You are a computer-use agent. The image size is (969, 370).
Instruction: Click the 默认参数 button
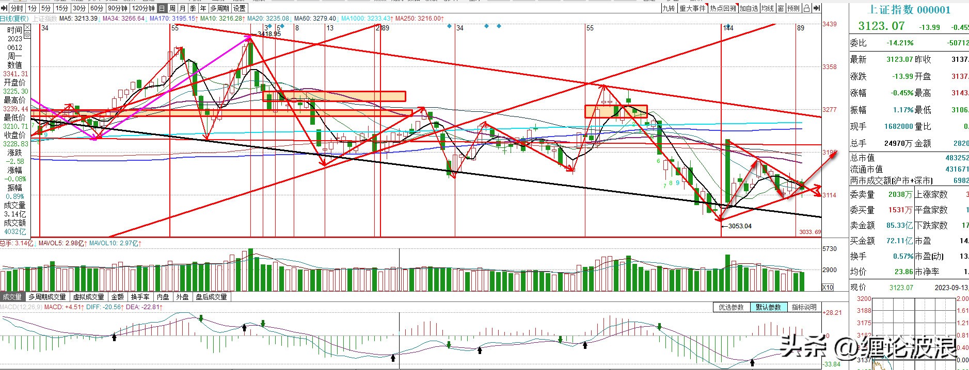tap(768, 307)
